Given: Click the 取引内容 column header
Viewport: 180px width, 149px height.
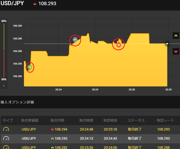Looking at the screenshot, I should [57, 120].
